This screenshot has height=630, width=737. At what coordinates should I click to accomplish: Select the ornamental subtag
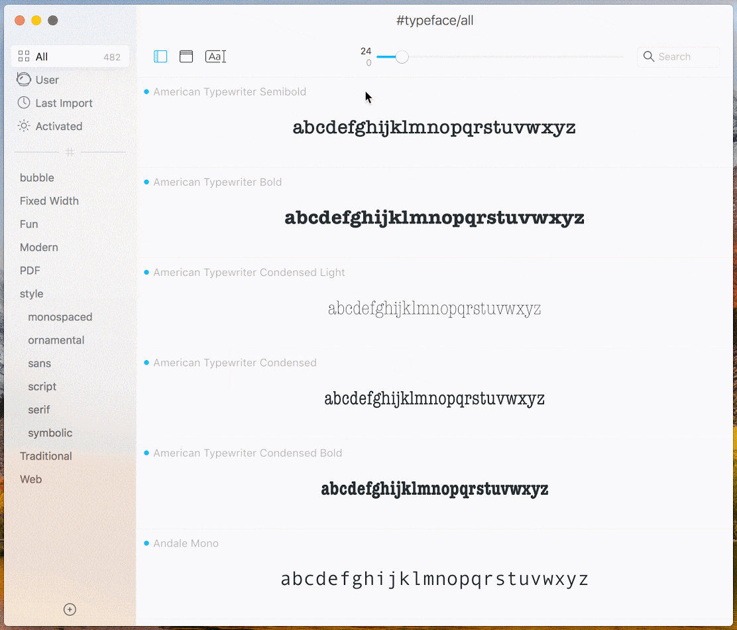click(56, 340)
